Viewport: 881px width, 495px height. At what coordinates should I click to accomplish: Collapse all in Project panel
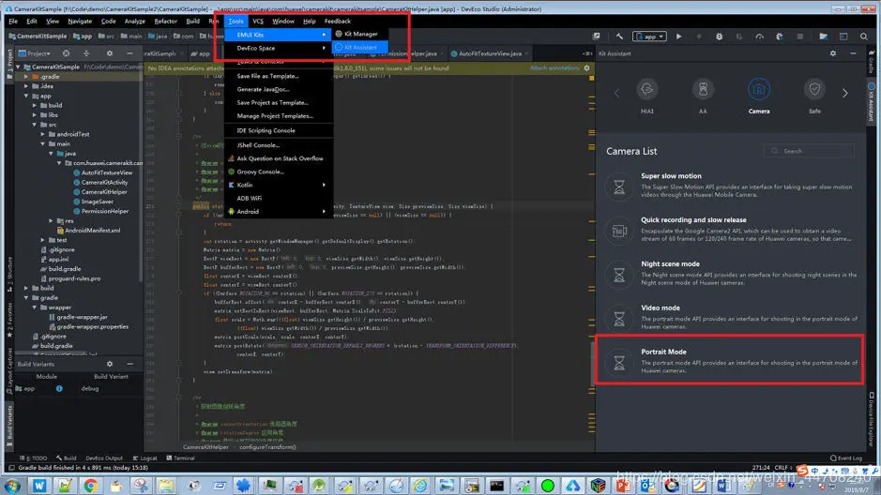(x=86, y=53)
